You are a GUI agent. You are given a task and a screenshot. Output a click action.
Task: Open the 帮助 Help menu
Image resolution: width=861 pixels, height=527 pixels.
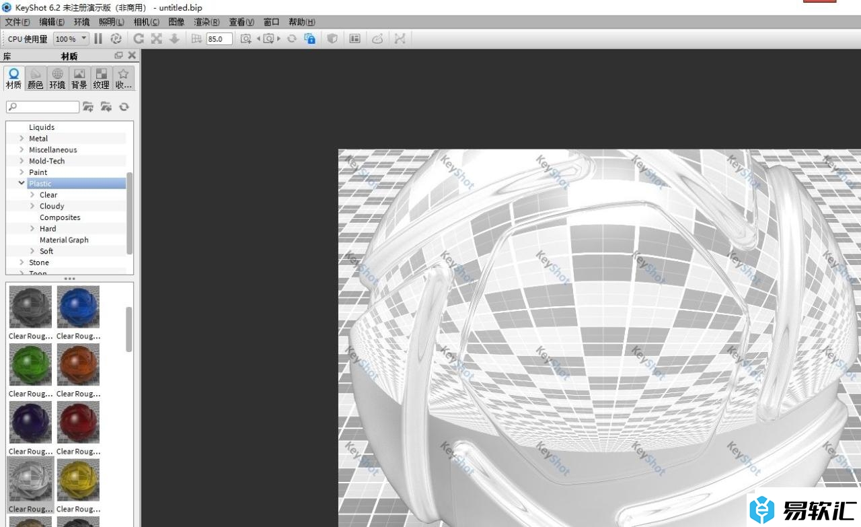(301, 22)
